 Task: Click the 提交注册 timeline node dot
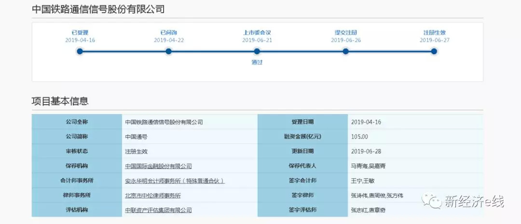(345, 51)
